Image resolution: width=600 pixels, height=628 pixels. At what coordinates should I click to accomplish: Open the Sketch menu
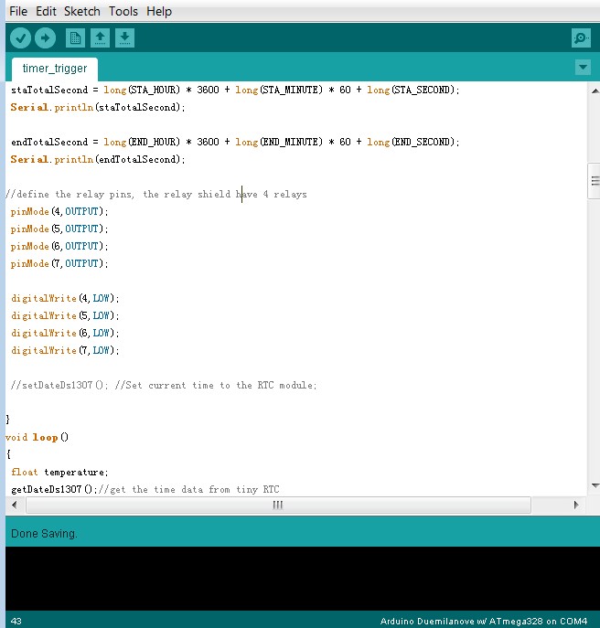(82, 11)
